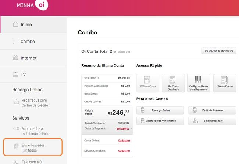Click the Para o seu Combo heading

152,99
